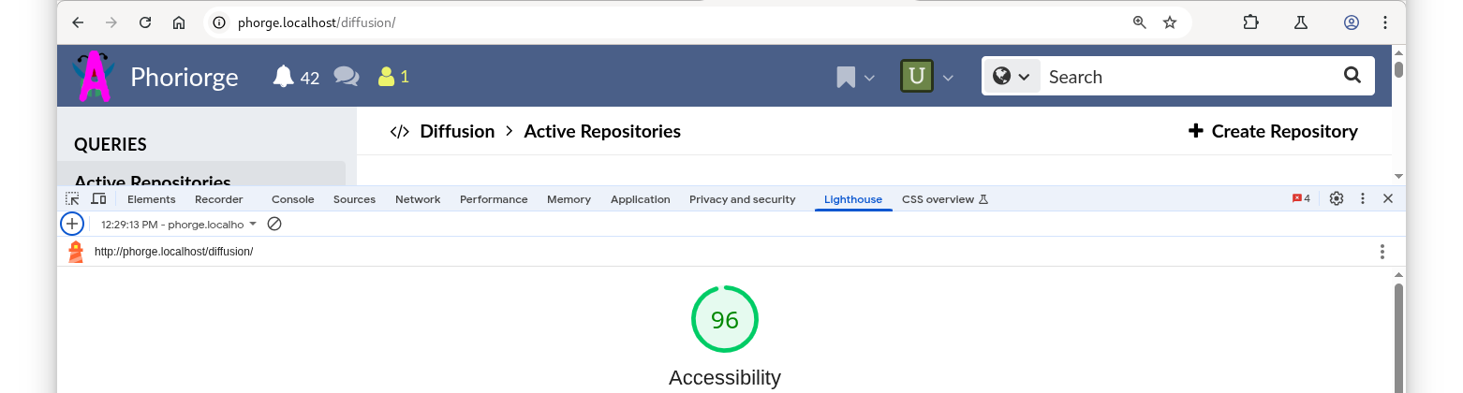The height and width of the screenshot is (393, 1463).
Task: Bookmark this page with the star icon
Action: point(1170,22)
